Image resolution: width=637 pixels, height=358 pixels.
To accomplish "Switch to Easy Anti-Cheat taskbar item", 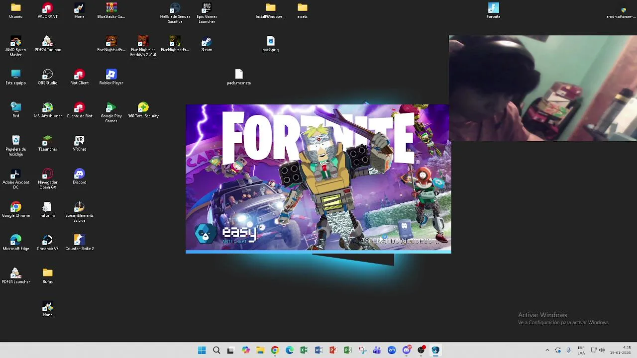I will [435, 350].
